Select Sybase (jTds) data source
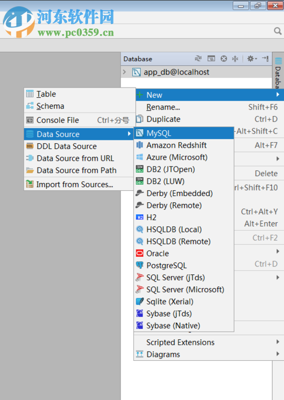Image resolution: width=284 pixels, height=400 pixels. point(184,314)
